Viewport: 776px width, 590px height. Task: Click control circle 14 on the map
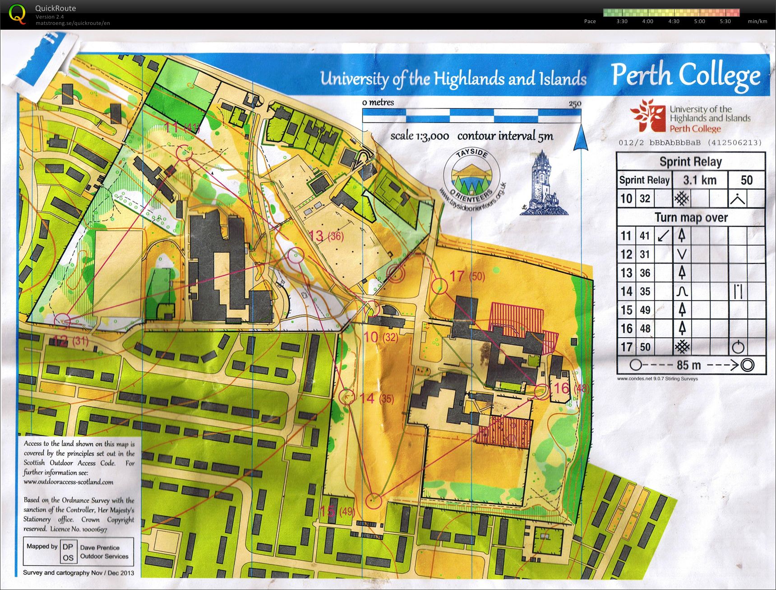(347, 398)
